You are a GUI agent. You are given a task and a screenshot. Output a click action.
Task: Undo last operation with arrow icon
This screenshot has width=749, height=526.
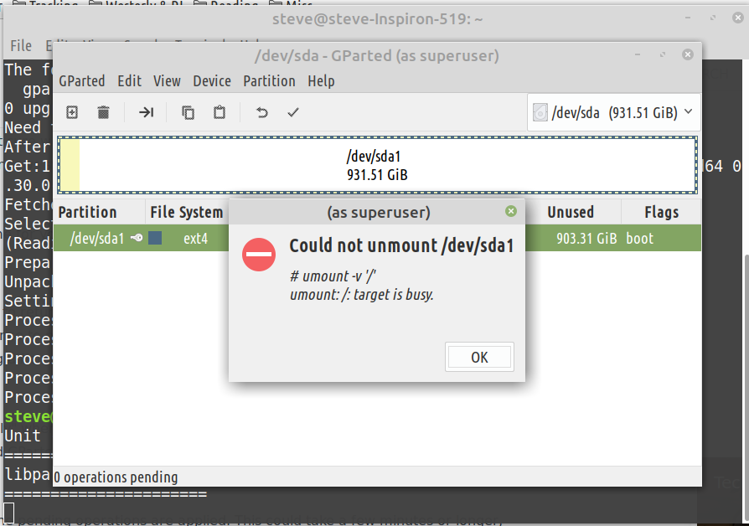(261, 113)
